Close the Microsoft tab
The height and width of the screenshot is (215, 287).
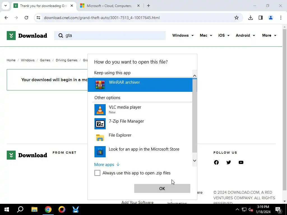pyautogui.click(x=138, y=6)
